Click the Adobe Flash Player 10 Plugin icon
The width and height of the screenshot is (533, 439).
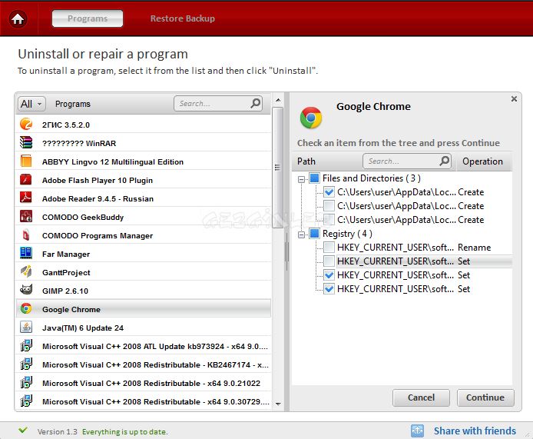click(26, 179)
